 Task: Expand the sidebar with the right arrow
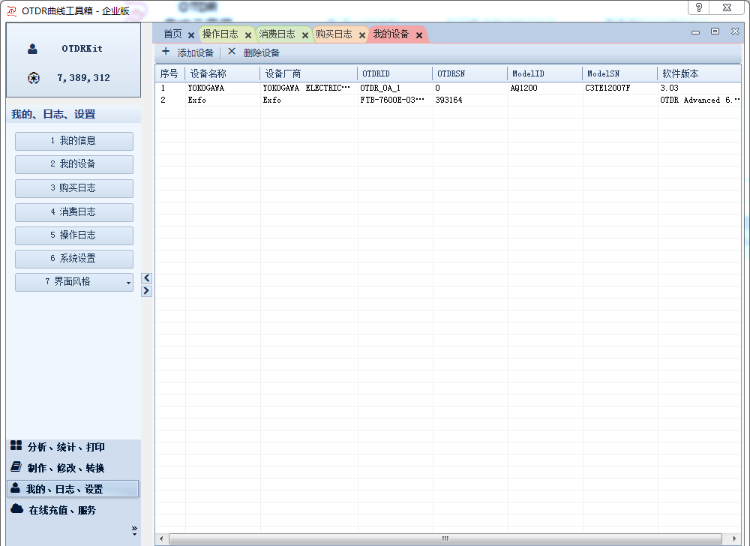[x=147, y=291]
